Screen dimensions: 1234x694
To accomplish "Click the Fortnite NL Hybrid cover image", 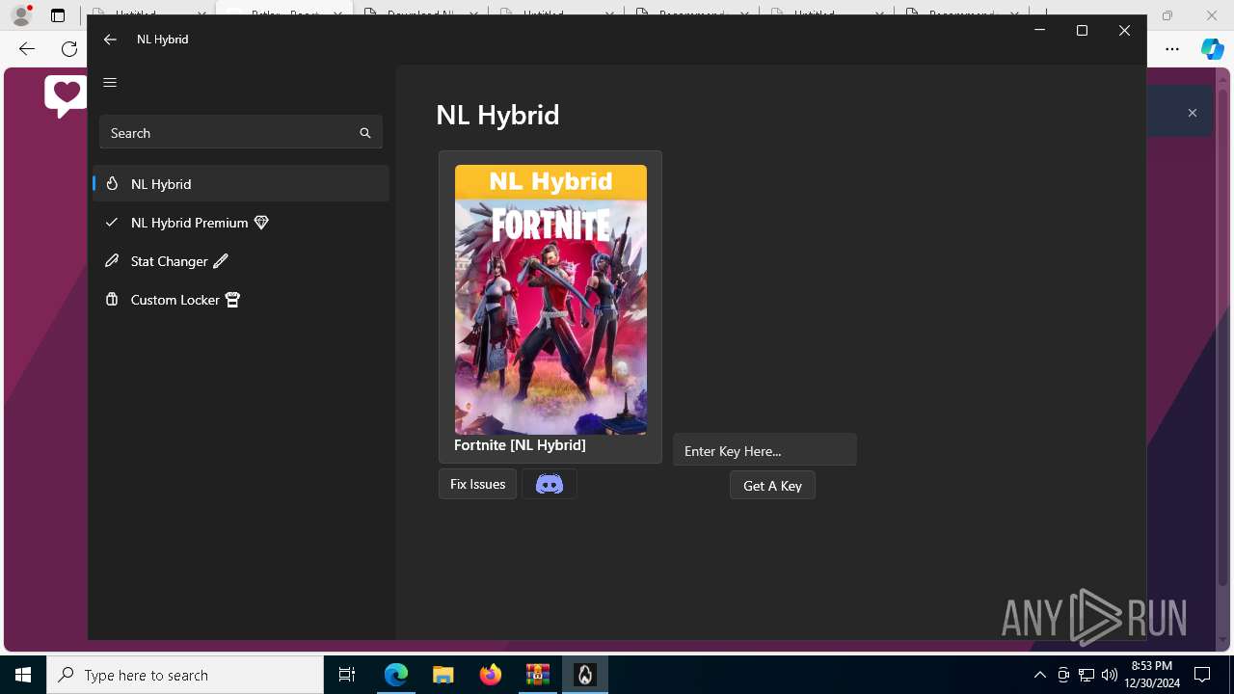I will [550, 300].
